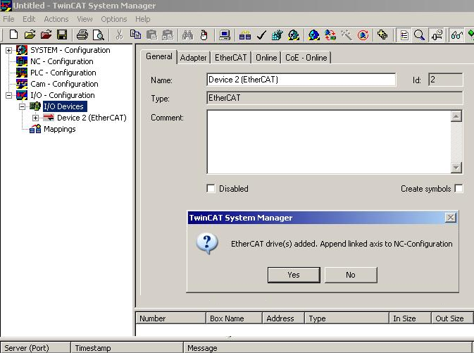The width and height of the screenshot is (474, 353).
Task: Save the configuration with the floppy disk icon
Action: pos(62,35)
